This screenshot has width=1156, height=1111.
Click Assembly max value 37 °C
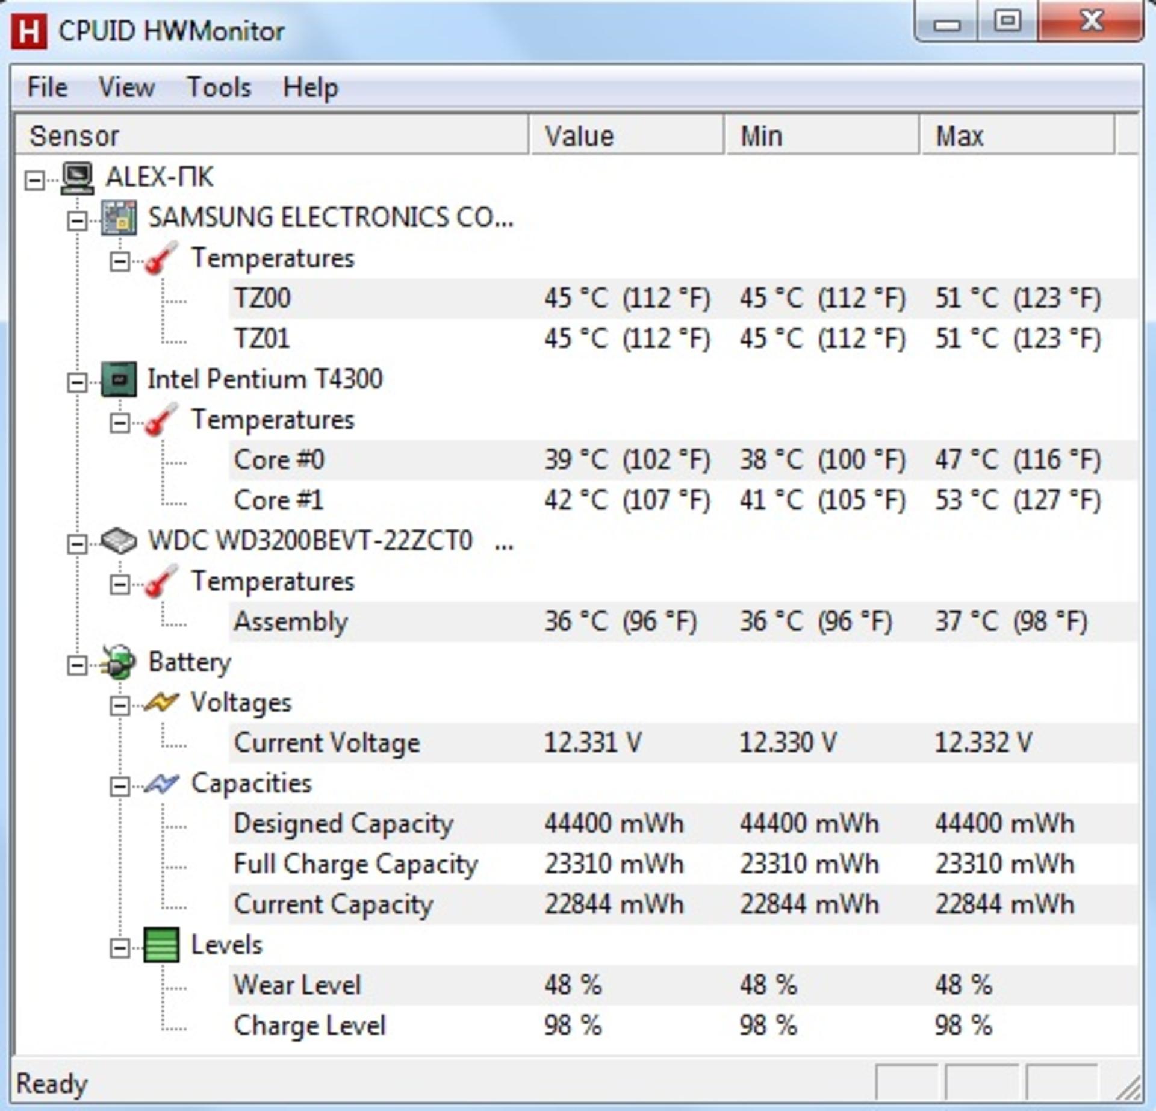pyautogui.click(x=1011, y=622)
